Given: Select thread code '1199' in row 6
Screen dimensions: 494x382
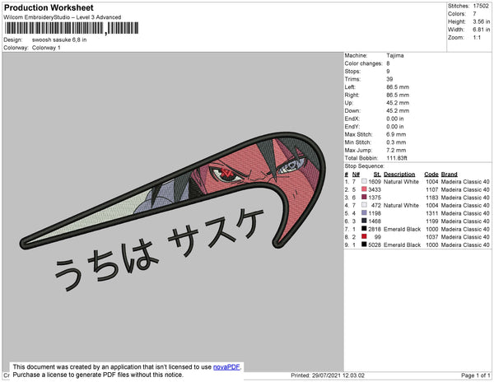Looking at the screenshot, I should pos(432,221).
